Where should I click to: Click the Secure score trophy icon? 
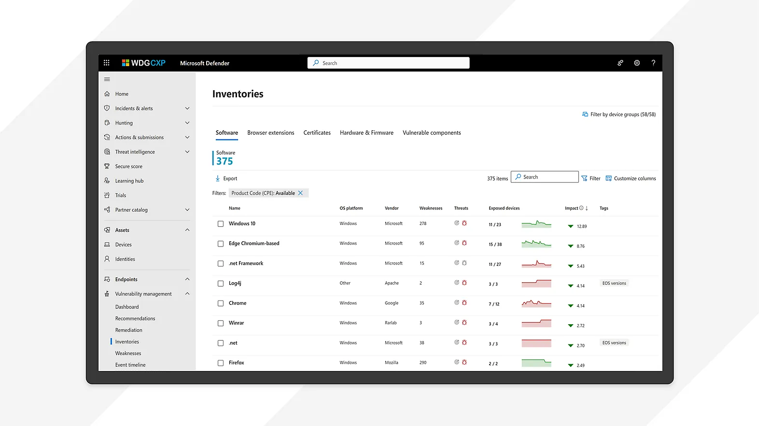click(x=107, y=166)
